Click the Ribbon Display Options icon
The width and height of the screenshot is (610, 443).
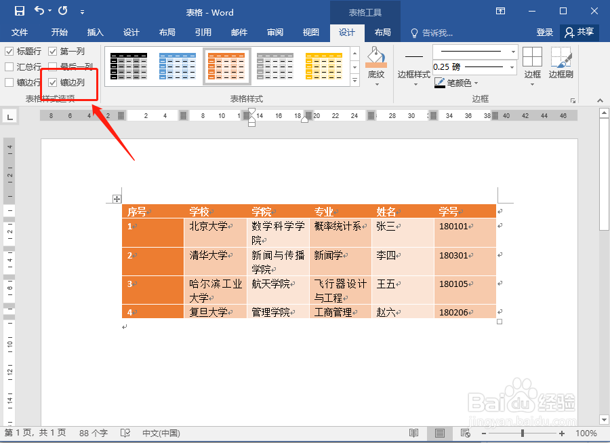(500, 11)
